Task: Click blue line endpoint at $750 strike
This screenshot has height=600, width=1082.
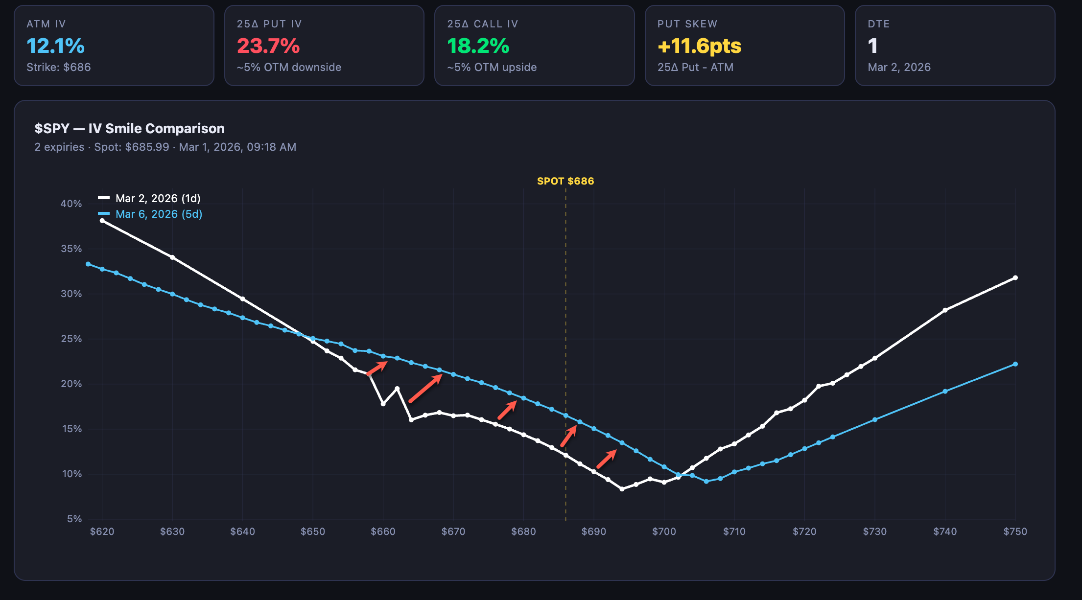Action: coord(1015,364)
